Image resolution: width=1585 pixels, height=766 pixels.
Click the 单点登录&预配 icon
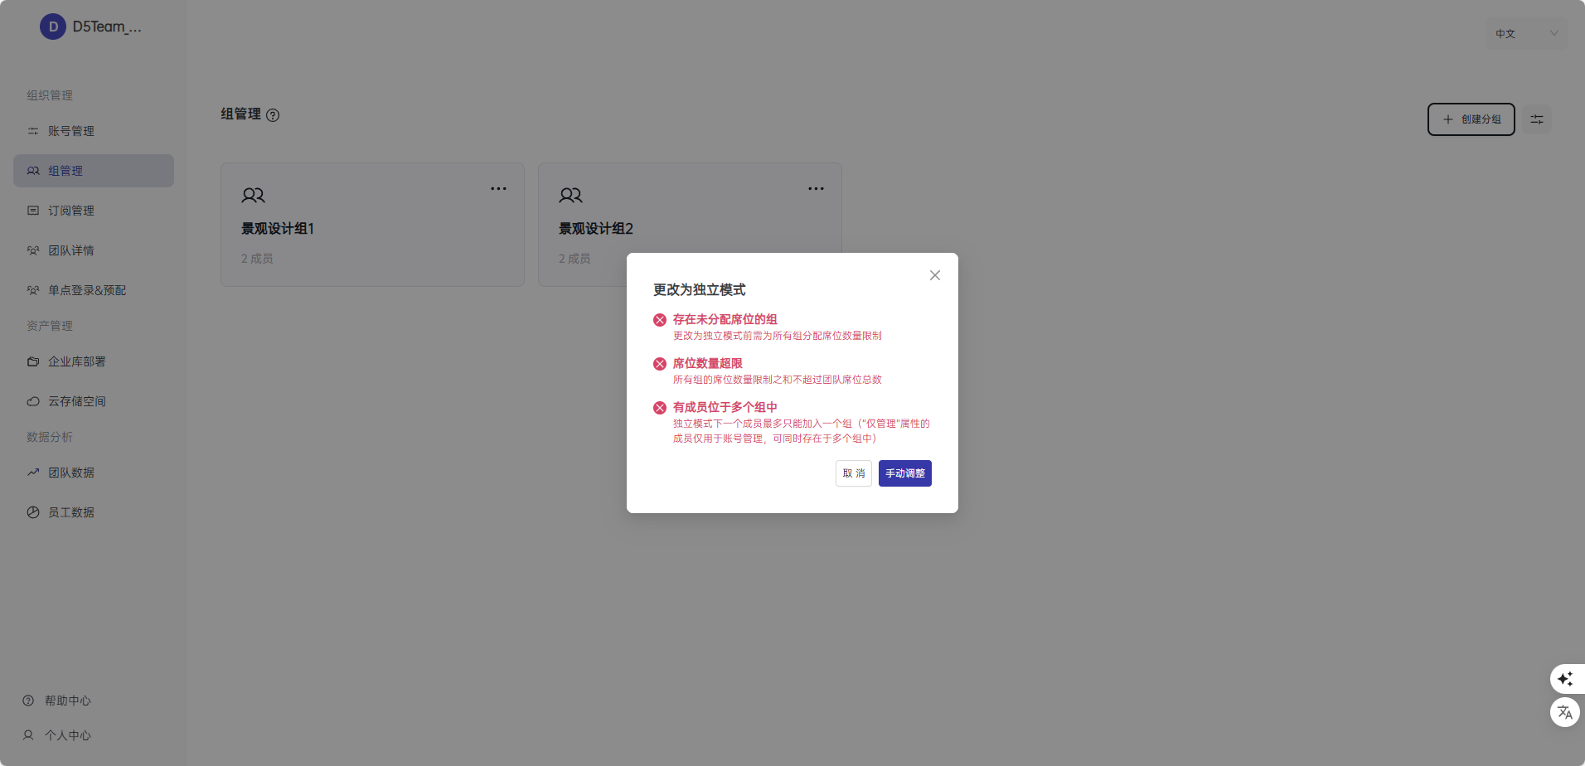point(33,290)
